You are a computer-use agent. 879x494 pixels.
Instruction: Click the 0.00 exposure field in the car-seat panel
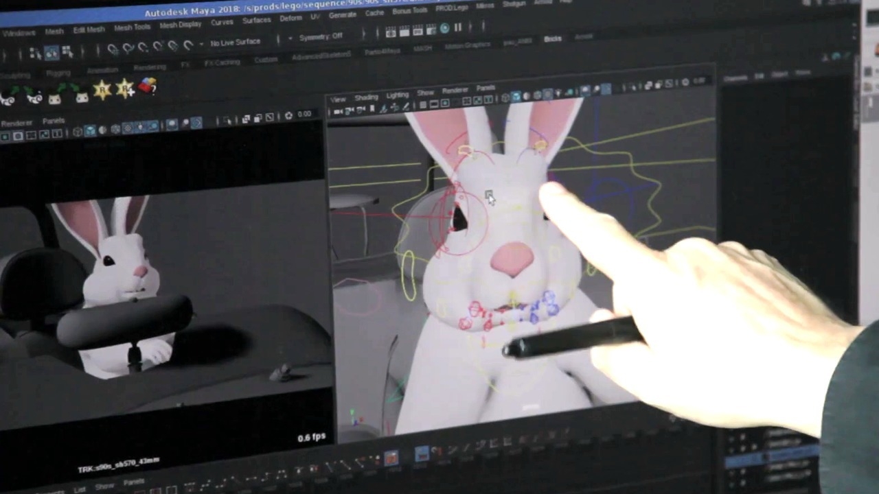click(304, 114)
